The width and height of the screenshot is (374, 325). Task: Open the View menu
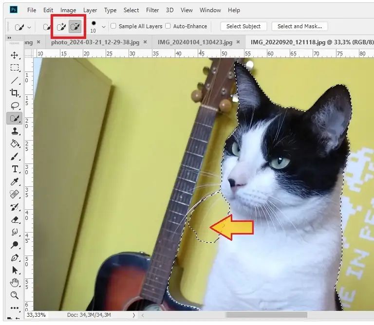click(x=187, y=10)
